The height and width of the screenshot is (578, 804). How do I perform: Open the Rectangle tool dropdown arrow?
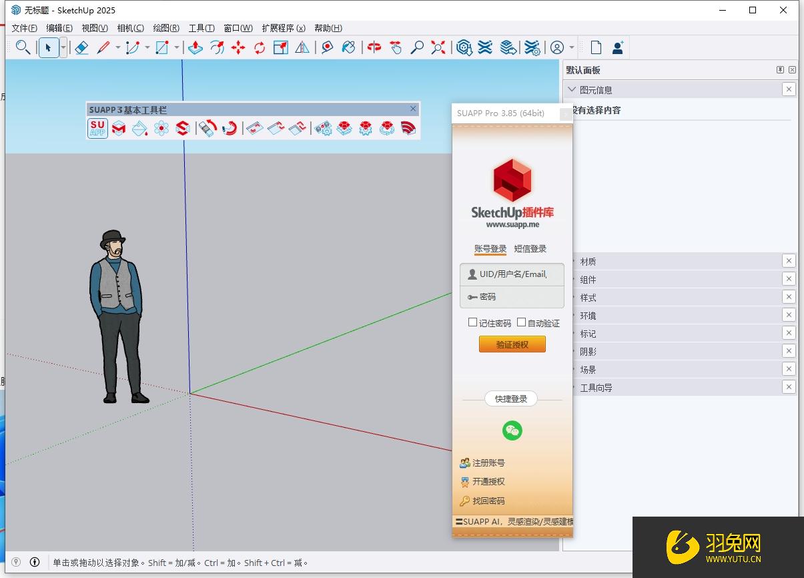[x=177, y=47]
